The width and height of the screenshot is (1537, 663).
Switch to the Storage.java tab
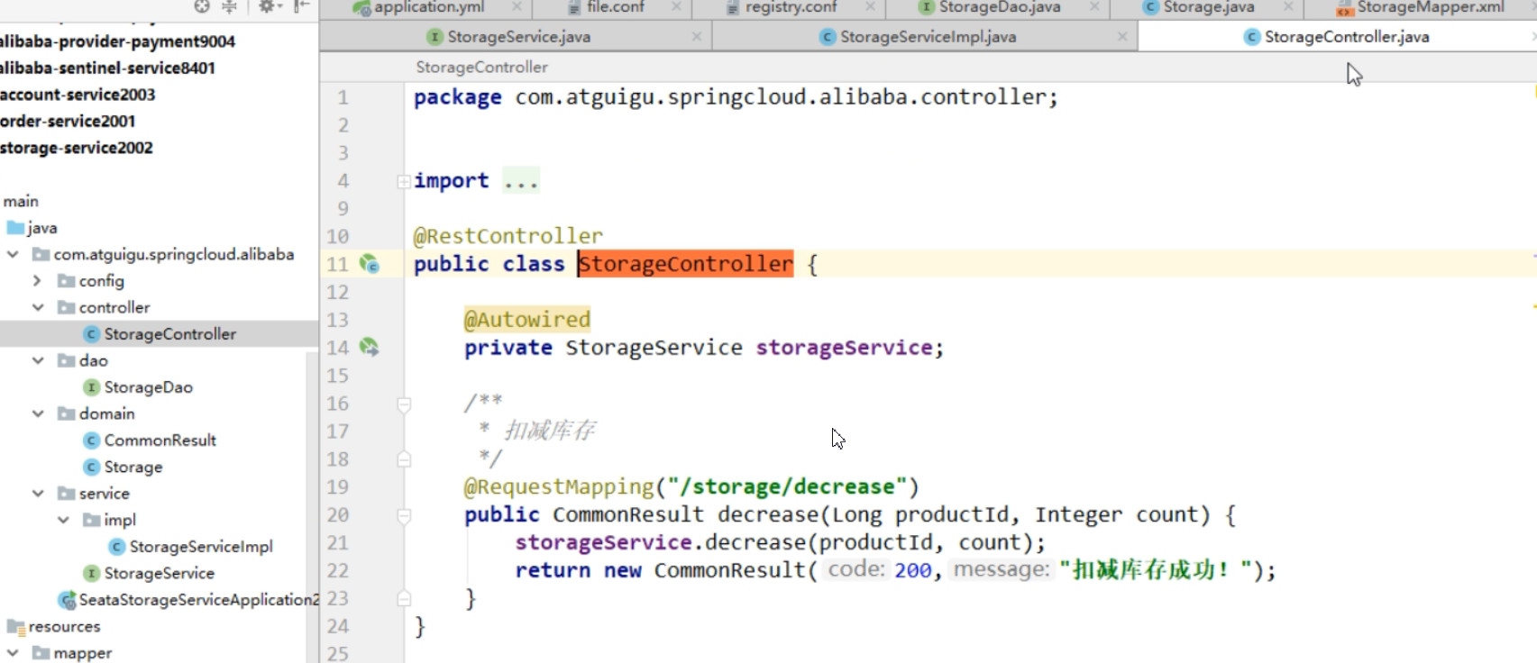point(1209,7)
